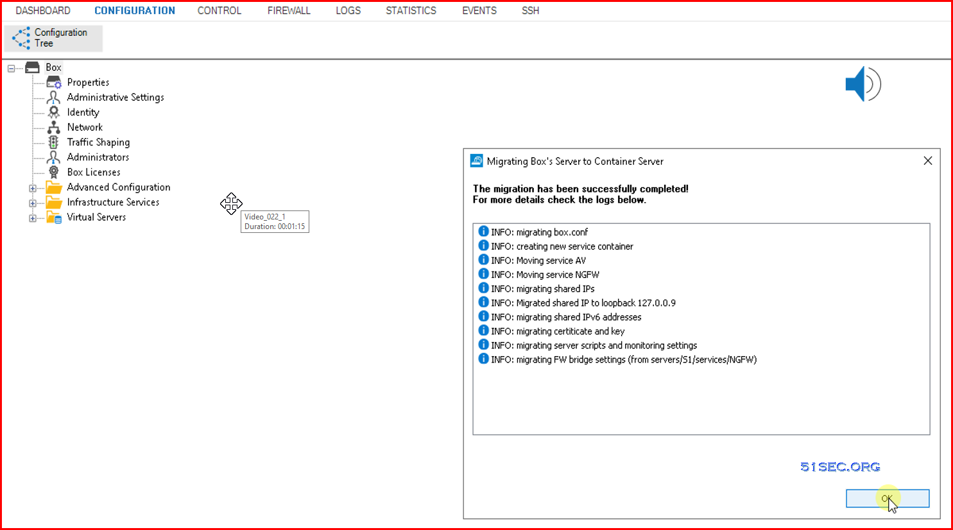Screen dimensions: 953x530
Task: Click log line 'INFO: Moving service NGFW'
Action: click(x=545, y=275)
